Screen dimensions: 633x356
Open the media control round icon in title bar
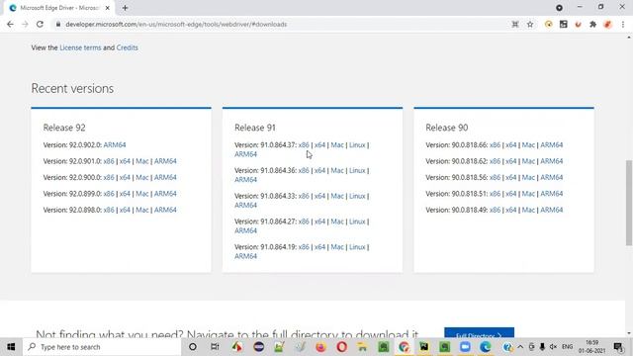559,8
